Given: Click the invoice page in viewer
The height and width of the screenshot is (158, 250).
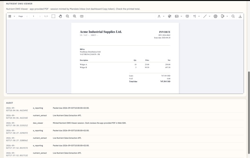Looking at the screenshot, I should 125,58.
